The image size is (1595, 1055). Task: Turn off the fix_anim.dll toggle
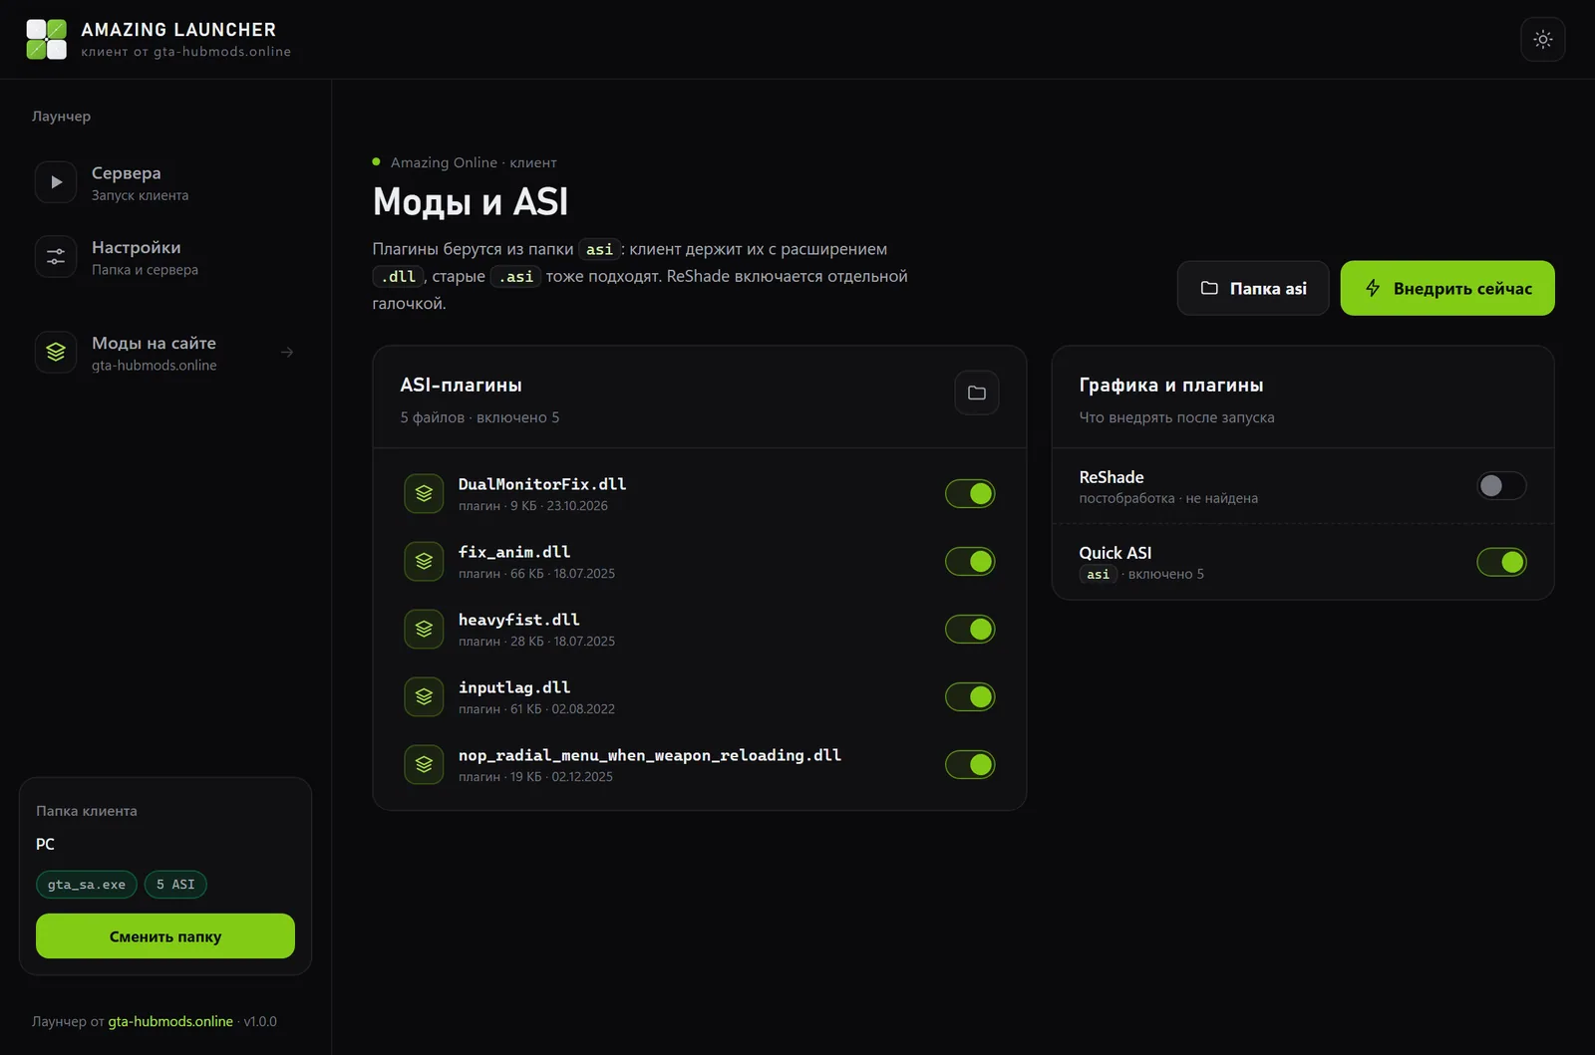point(970,561)
